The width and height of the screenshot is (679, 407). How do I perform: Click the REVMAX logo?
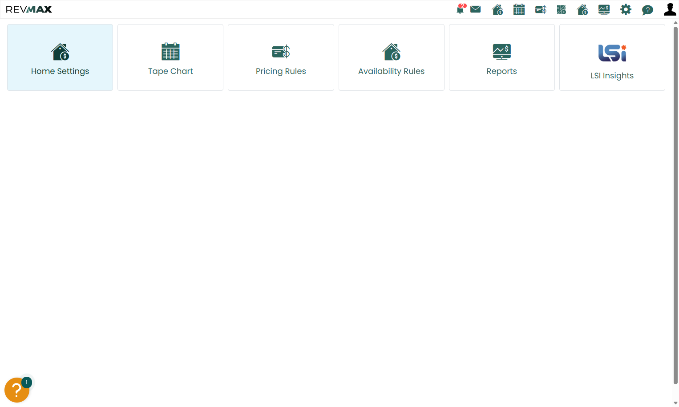point(29,9)
